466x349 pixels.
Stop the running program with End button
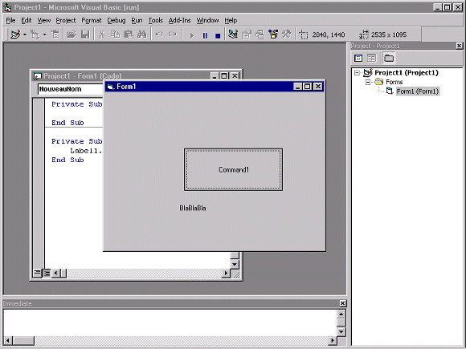[218, 35]
